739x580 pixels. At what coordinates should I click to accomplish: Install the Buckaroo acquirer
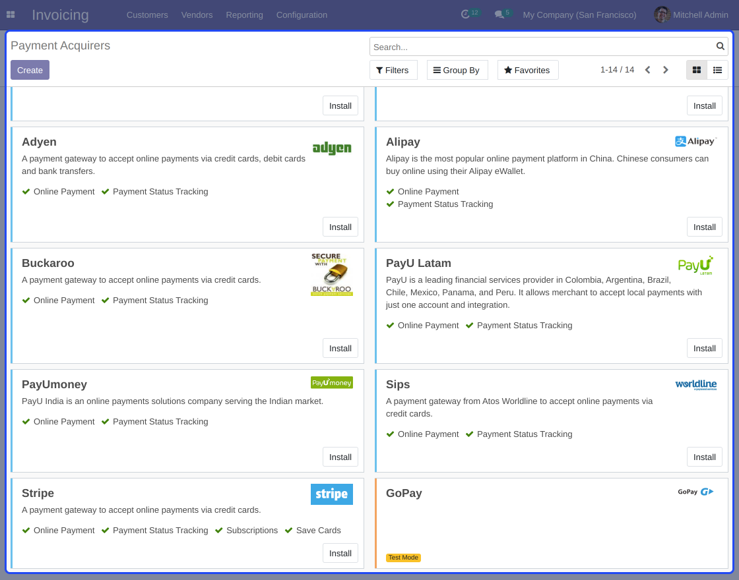[x=340, y=349]
